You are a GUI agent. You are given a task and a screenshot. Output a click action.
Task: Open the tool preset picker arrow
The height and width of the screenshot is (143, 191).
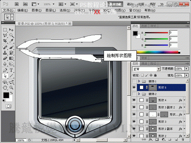click(12, 17)
